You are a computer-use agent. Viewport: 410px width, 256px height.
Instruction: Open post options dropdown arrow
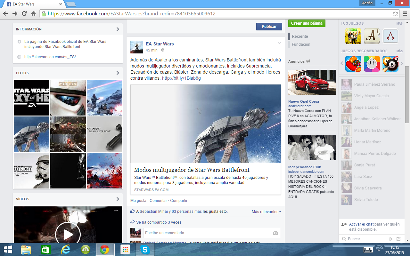279,43
